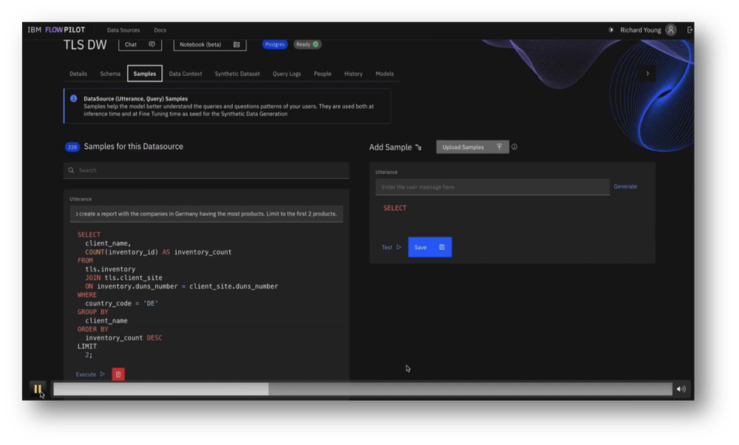Focus the 'Enter the user message here' field
Image resolution: width=739 pixels, height=445 pixels.
(492, 187)
